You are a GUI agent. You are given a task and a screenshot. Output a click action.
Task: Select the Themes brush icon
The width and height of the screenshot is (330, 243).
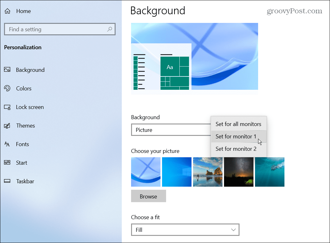coord(8,125)
